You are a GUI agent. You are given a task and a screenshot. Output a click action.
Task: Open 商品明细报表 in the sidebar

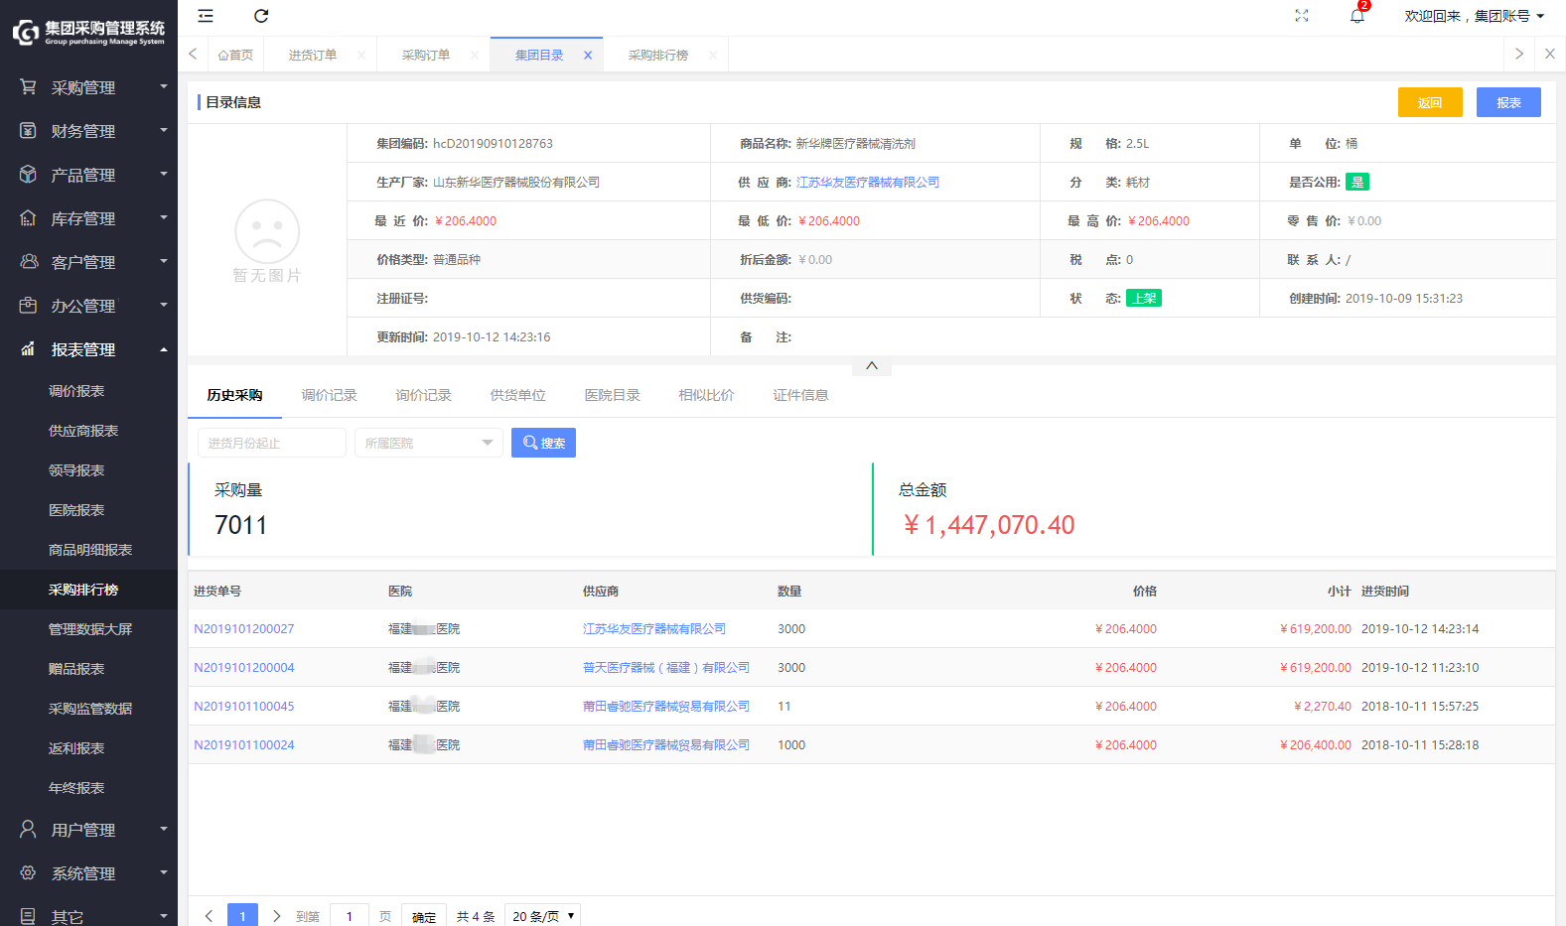pyautogui.click(x=88, y=550)
